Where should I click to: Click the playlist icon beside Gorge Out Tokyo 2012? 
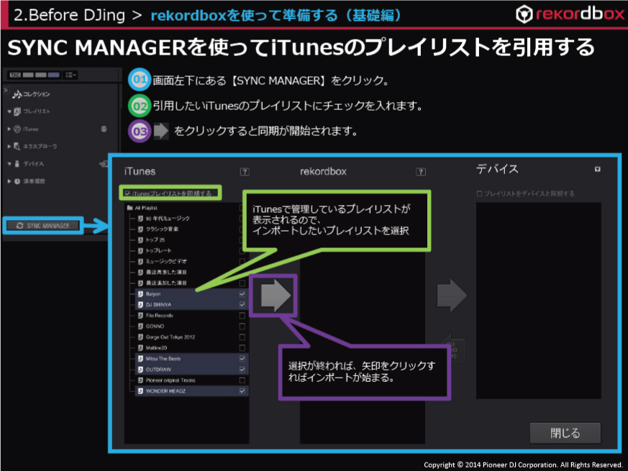point(140,337)
